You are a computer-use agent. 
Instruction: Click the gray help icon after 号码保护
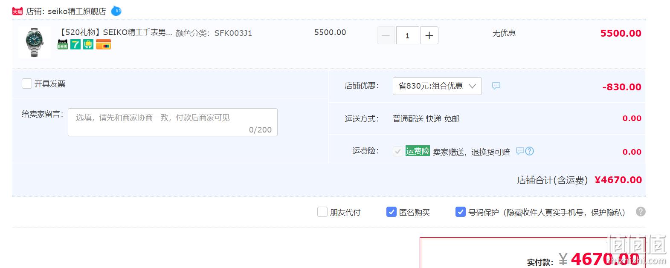[641, 212]
